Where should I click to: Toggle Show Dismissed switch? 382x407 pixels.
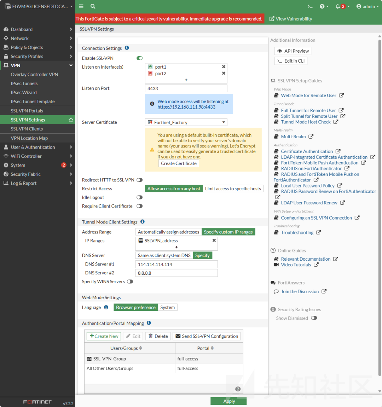[314, 318]
